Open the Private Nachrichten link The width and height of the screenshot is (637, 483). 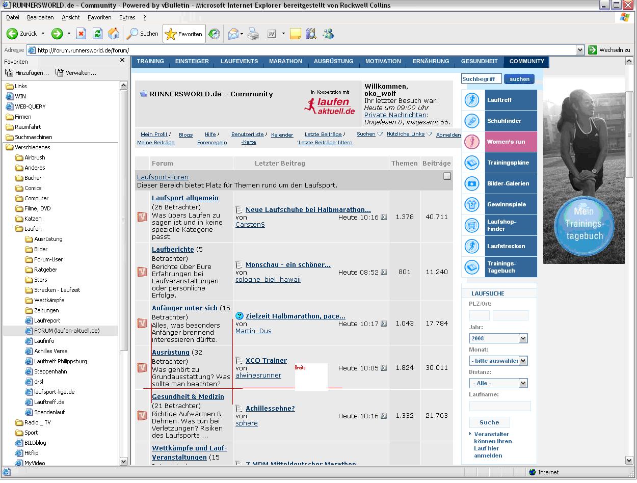395,115
